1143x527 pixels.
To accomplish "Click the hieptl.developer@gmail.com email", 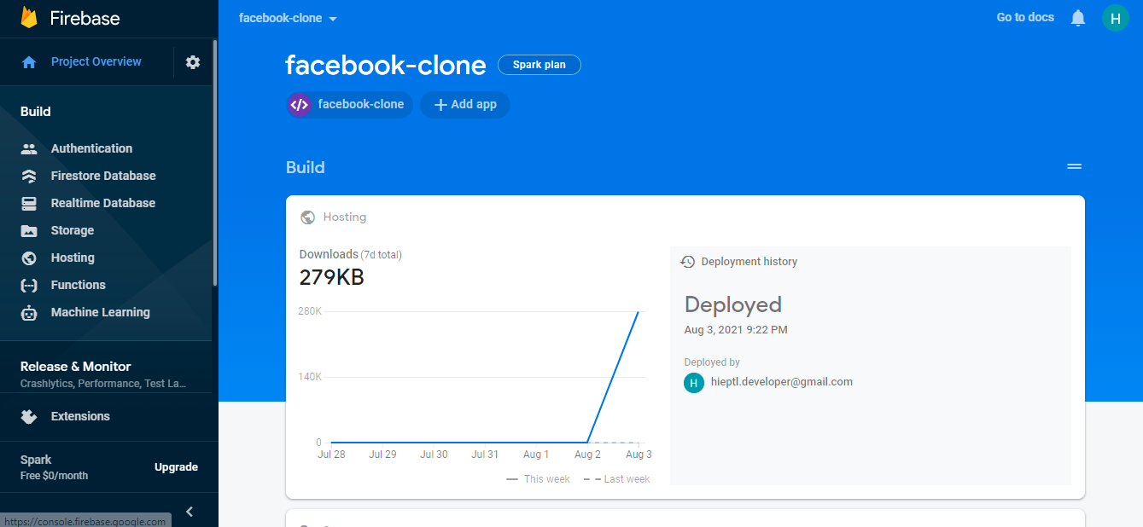I will (782, 382).
